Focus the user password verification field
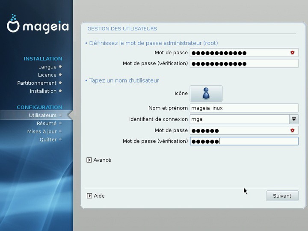 (244, 141)
